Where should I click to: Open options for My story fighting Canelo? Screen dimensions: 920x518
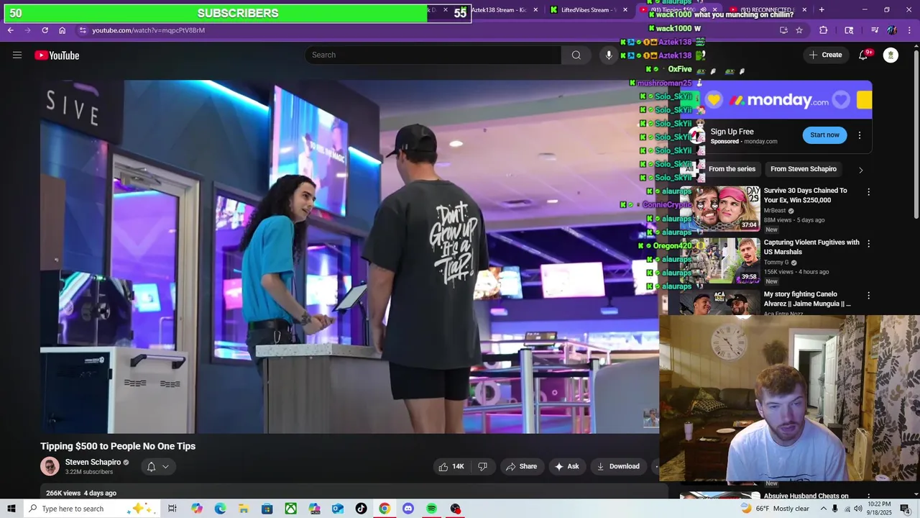tap(868, 296)
